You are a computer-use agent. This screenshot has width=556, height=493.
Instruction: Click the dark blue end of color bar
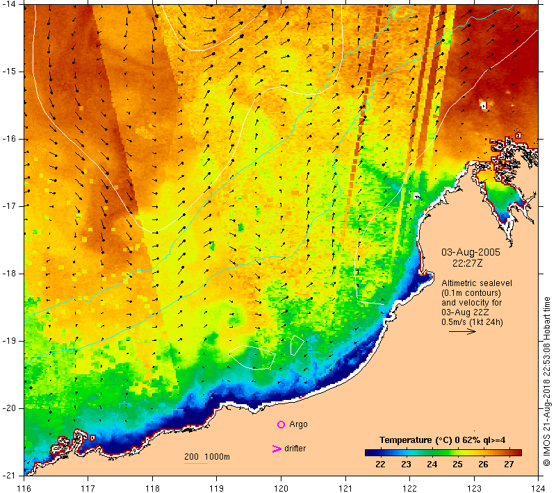(x=369, y=452)
